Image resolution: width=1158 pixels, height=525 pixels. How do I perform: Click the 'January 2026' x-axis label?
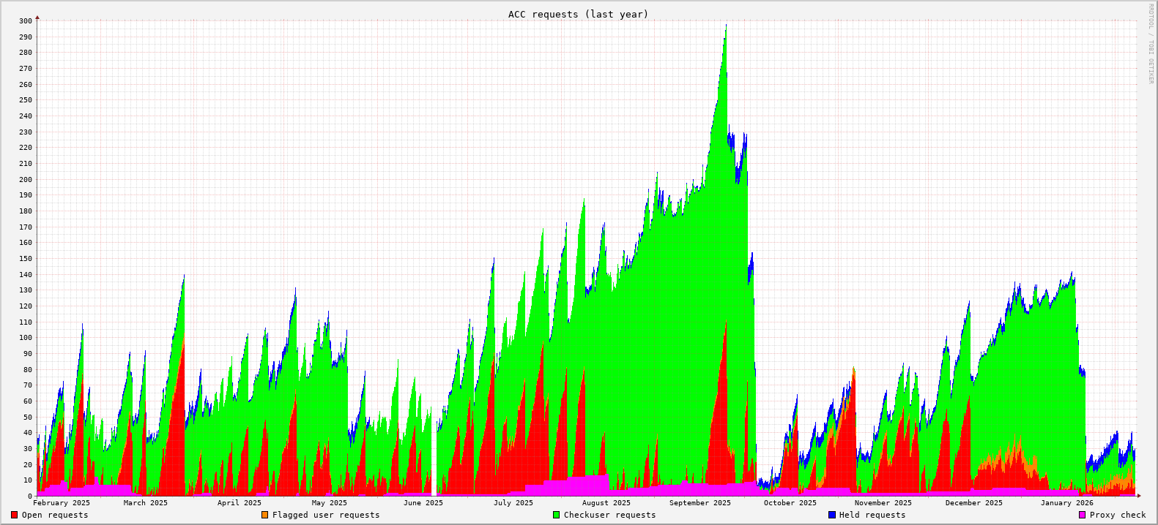pyautogui.click(x=1066, y=502)
